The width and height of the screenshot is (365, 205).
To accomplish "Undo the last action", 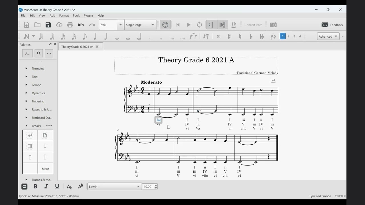I will (x=81, y=25).
